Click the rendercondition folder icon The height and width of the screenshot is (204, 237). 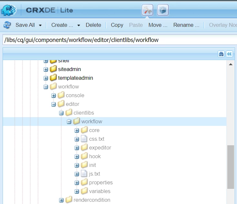69,199
